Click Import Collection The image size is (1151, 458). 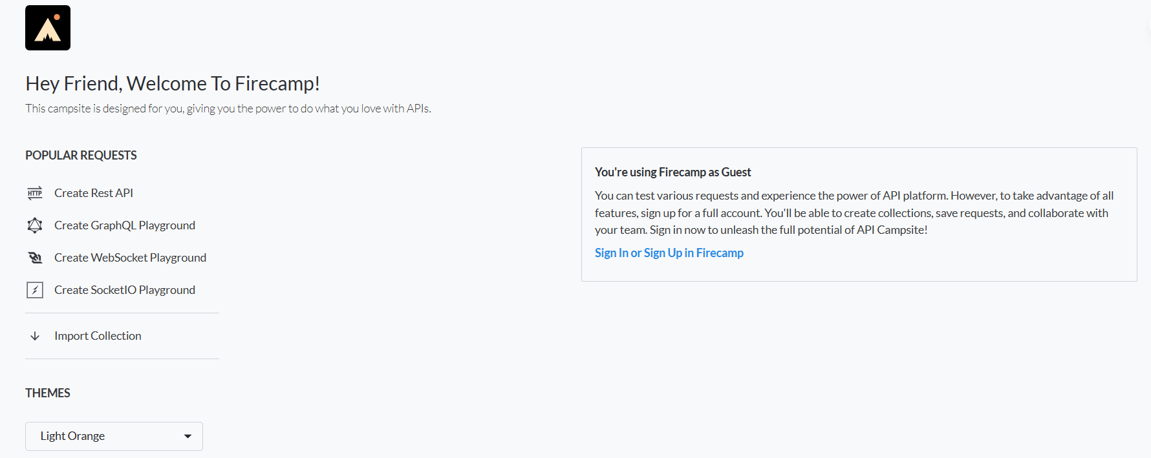(x=98, y=335)
